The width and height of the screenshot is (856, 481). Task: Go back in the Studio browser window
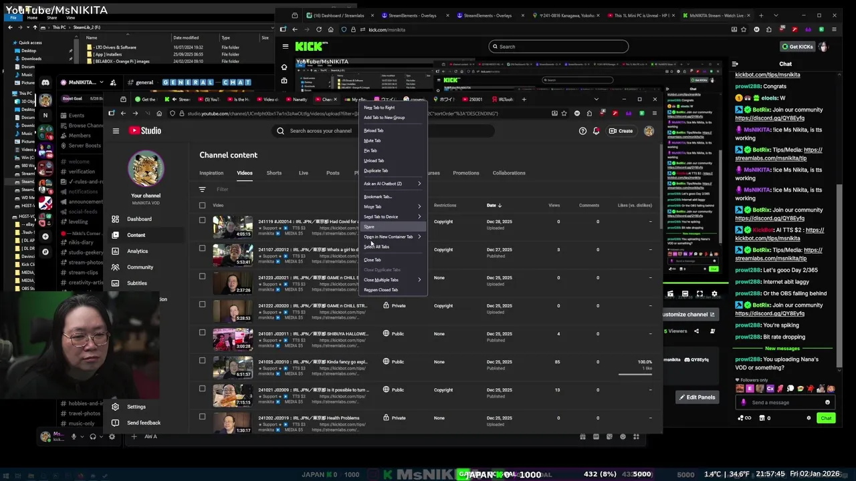click(x=124, y=114)
